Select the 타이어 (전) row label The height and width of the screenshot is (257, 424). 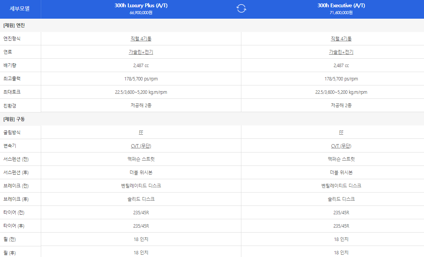(x=14, y=213)
